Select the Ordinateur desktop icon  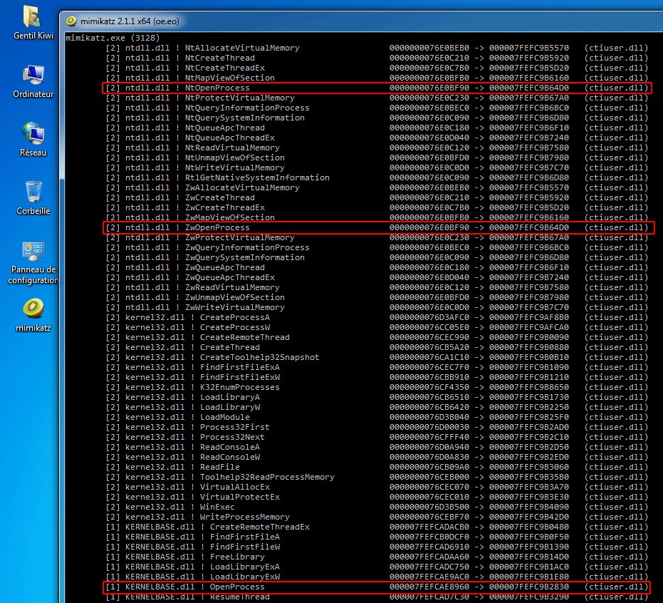pyautogui.click(x=33, y=76)
